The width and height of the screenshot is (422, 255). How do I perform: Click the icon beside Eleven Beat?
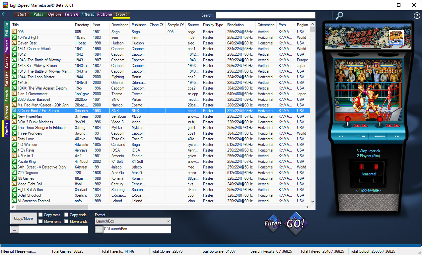[14, 43]
